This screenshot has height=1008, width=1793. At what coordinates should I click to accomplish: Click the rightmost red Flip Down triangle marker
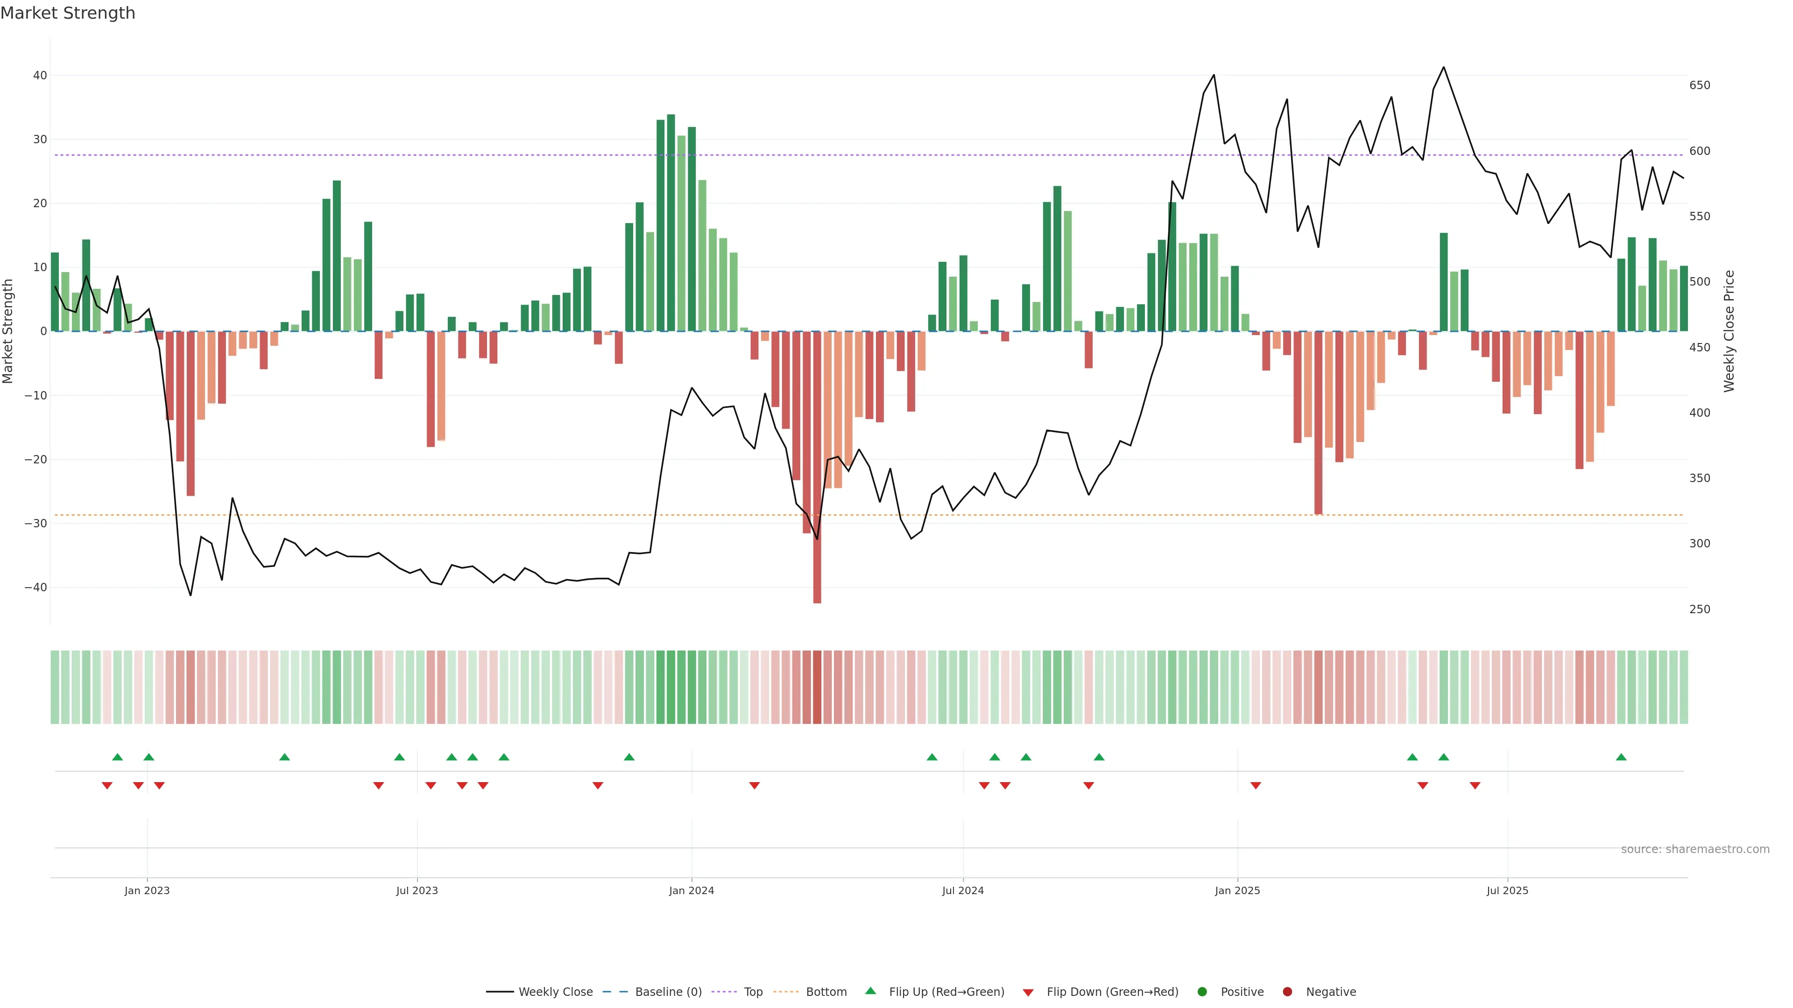[x=1475, y=785]
